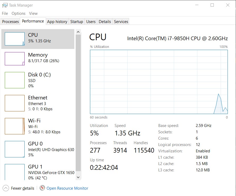Image resolution: width=236 pixels, height=196 pixels.
Task: Open the File menu
Action: pos(5,13)
